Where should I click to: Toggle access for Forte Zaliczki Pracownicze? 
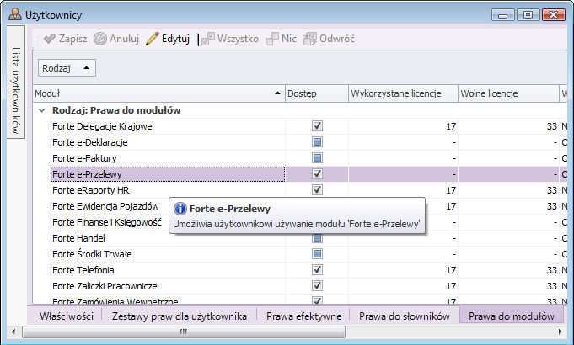click(x=317, y=286)
